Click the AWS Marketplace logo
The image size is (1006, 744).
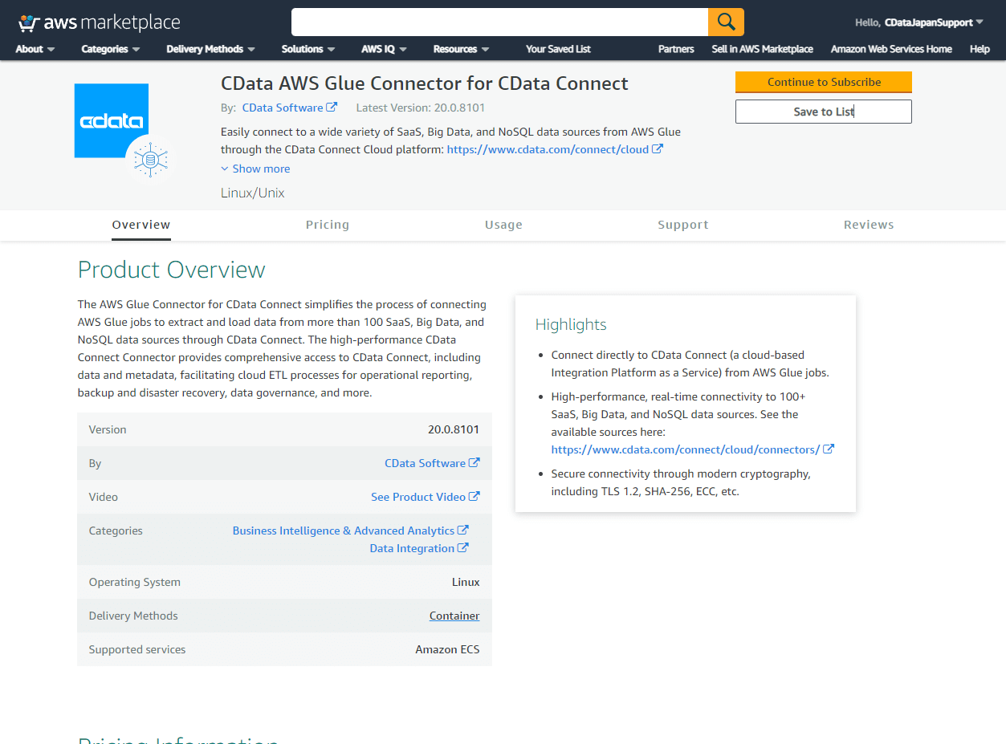click(98, 22)
